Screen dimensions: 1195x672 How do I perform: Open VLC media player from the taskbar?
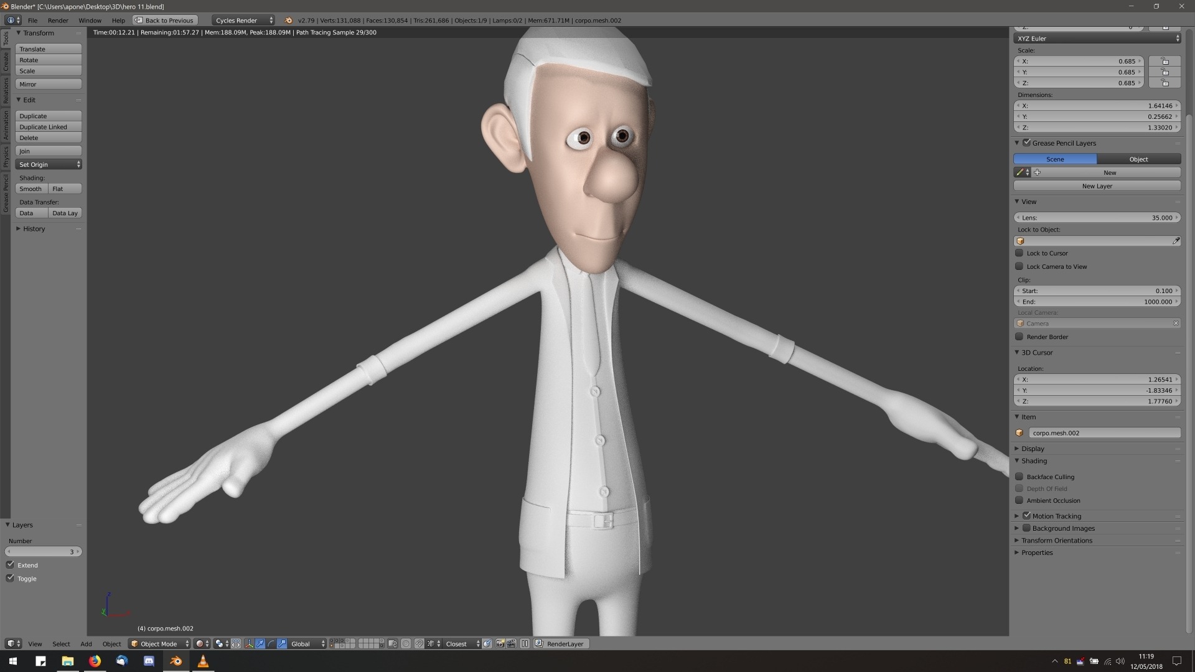tap(203, 661)
